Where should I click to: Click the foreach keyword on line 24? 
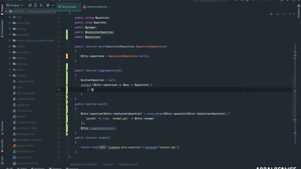[x=86, y=85]
